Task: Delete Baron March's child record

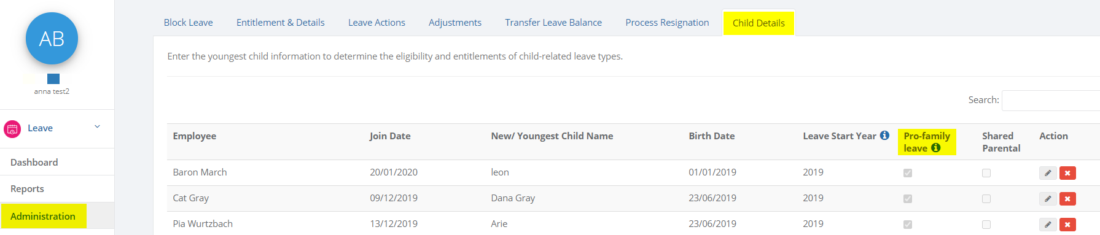Action: pyautogui.click(x=1067, y=173)
